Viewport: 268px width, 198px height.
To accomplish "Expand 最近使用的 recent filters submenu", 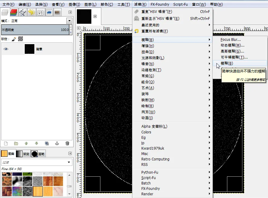I will click(x=172, y=25).
